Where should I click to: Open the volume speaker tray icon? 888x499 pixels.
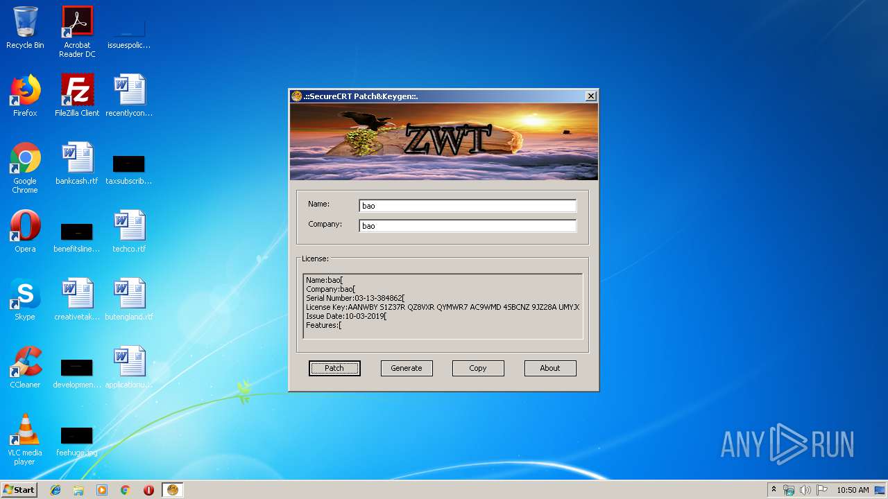(x=805, y=490)
